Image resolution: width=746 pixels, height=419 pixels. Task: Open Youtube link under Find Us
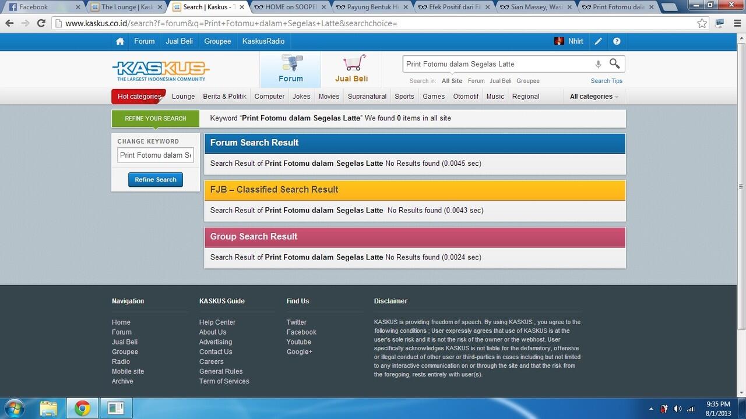299,342
